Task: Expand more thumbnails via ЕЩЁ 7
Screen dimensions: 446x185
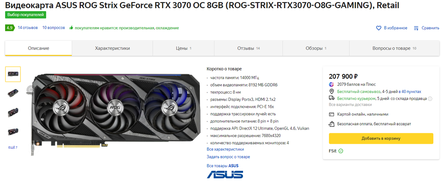Action: coord(13,147)
